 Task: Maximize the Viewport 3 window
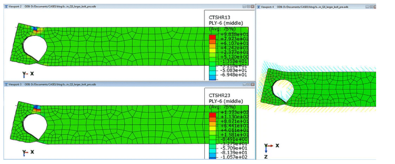pos(248,85)
